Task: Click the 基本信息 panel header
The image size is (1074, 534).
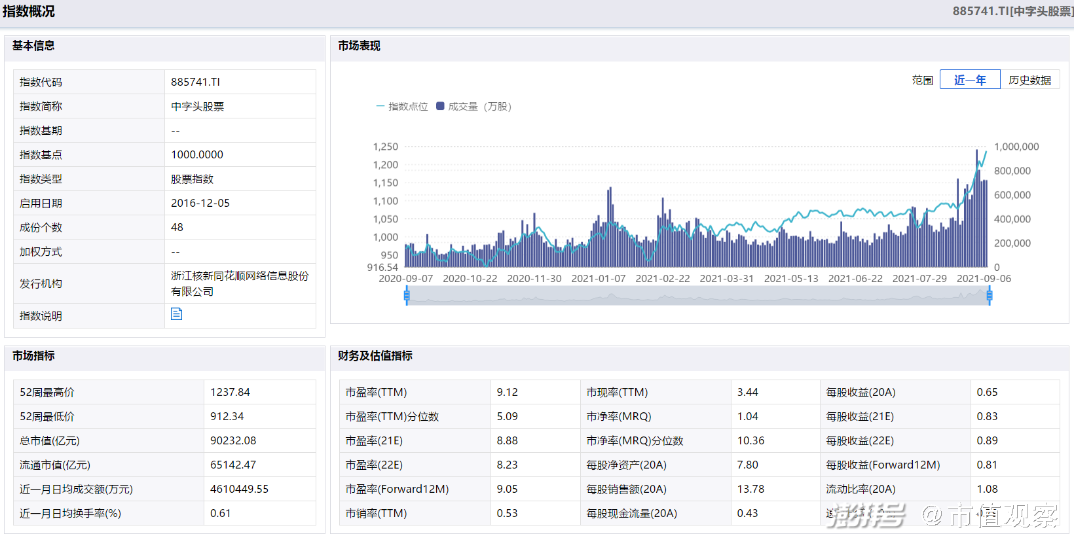Action: click(33, 46)
